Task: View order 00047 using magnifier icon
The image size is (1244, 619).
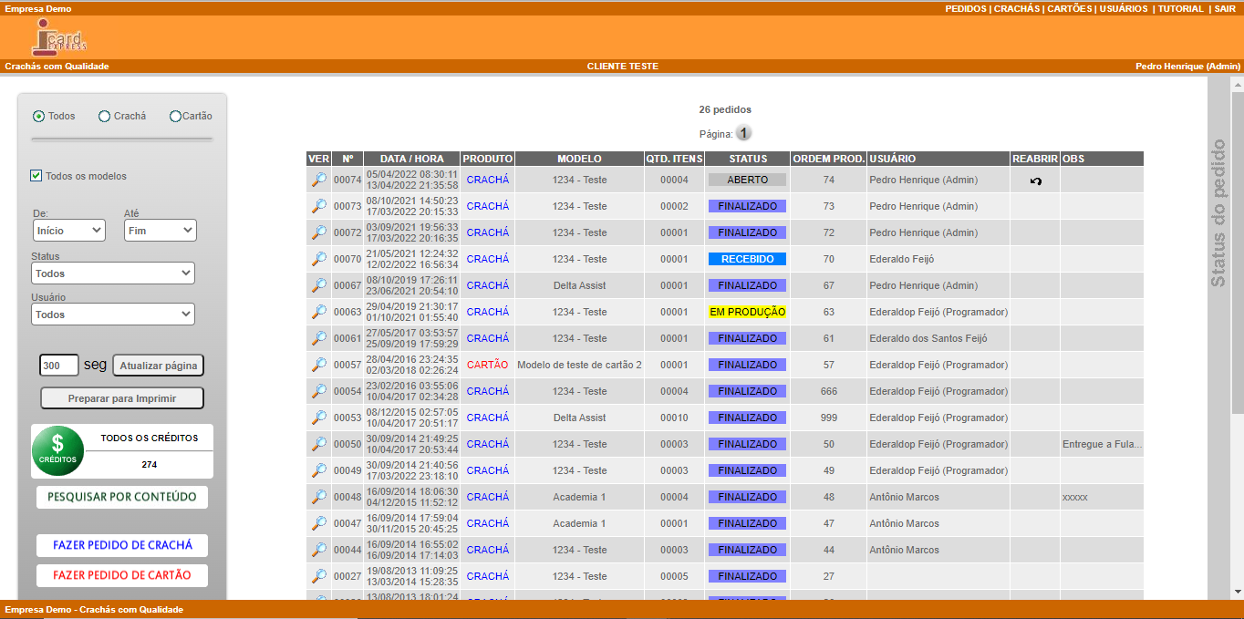Action: [x=318, y=524]
